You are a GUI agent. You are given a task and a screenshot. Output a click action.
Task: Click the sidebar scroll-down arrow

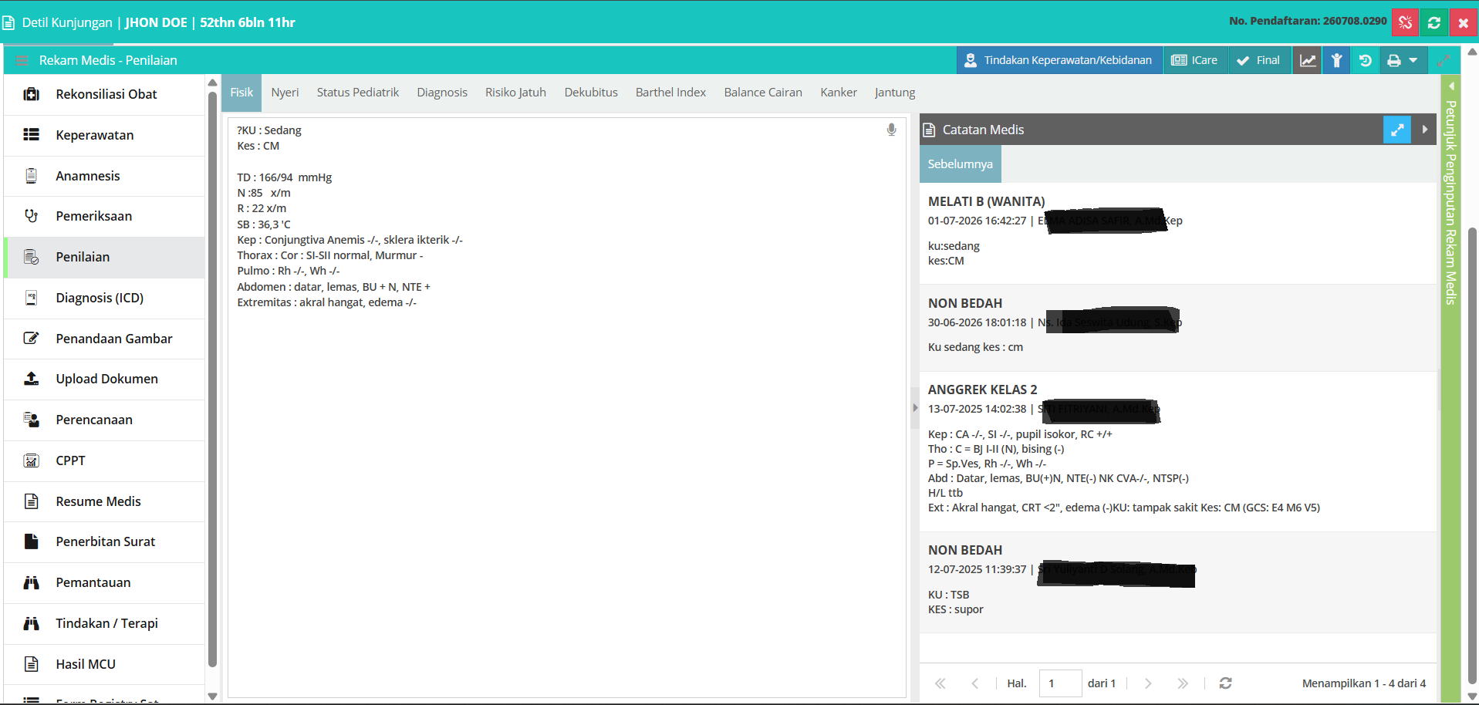point(212,696)
